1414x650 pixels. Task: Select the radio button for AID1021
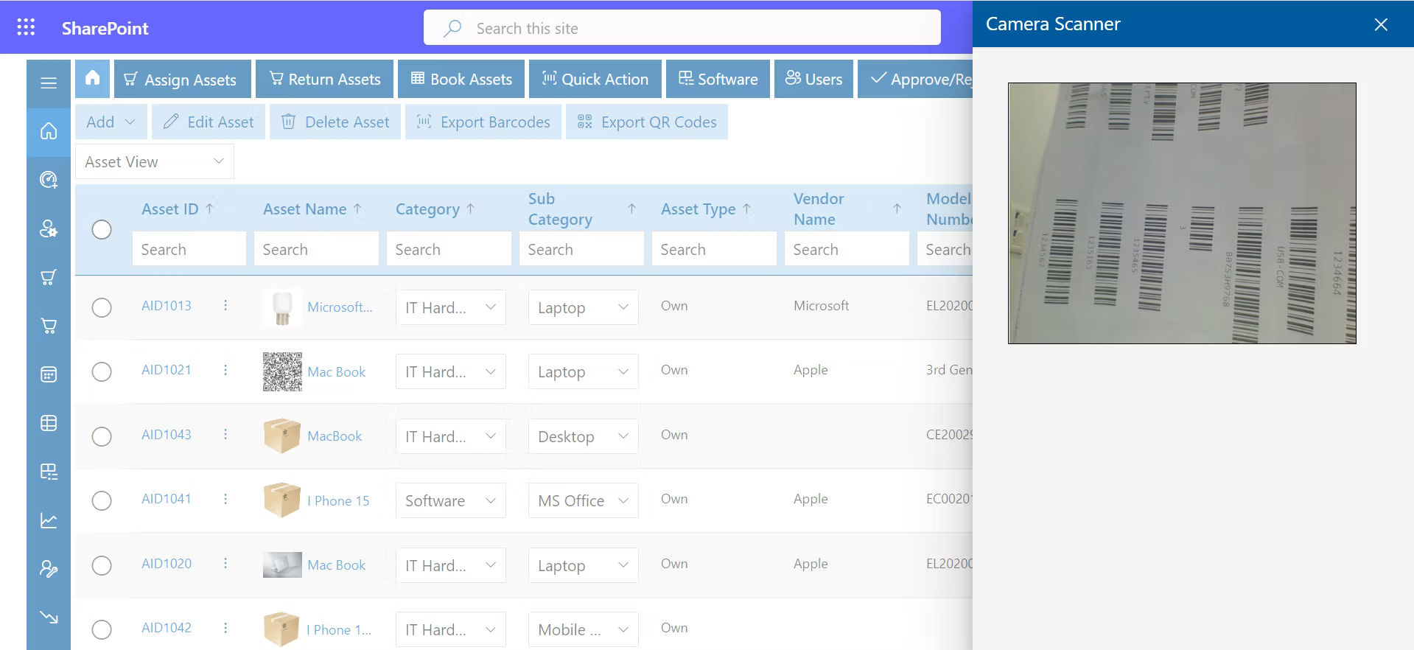102,371
